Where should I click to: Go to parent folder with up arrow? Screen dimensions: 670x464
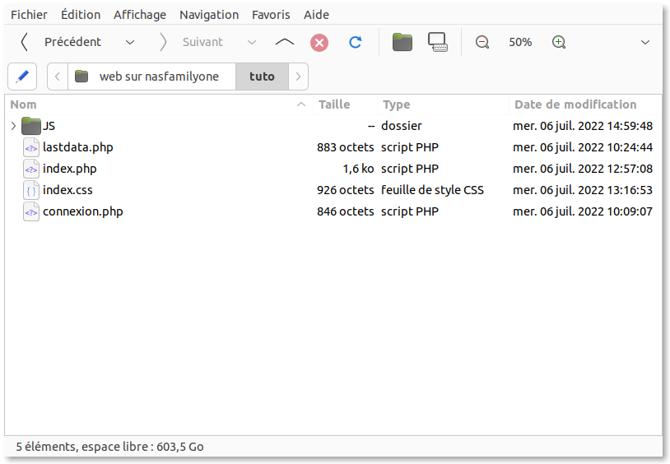click(285, 42)
